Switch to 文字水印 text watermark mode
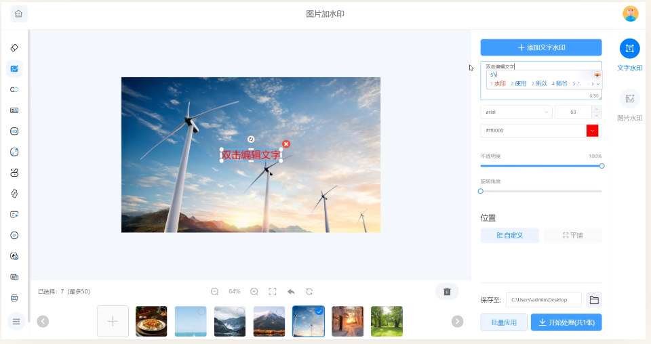Image resolution: width=651 pixels, height=344 pixels. [630, 54]
